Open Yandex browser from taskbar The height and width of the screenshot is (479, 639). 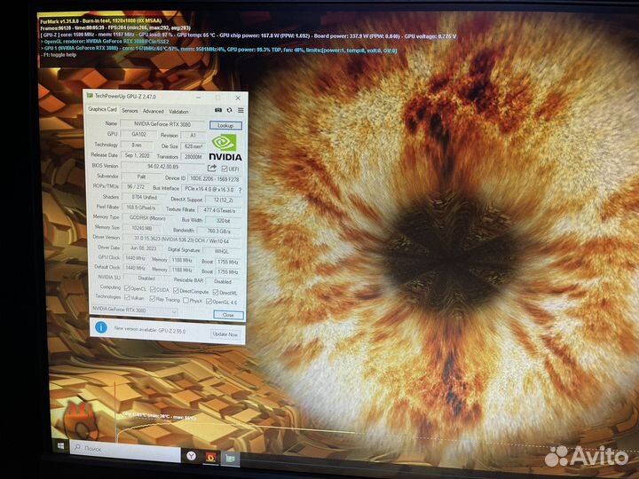pos(191,456)
